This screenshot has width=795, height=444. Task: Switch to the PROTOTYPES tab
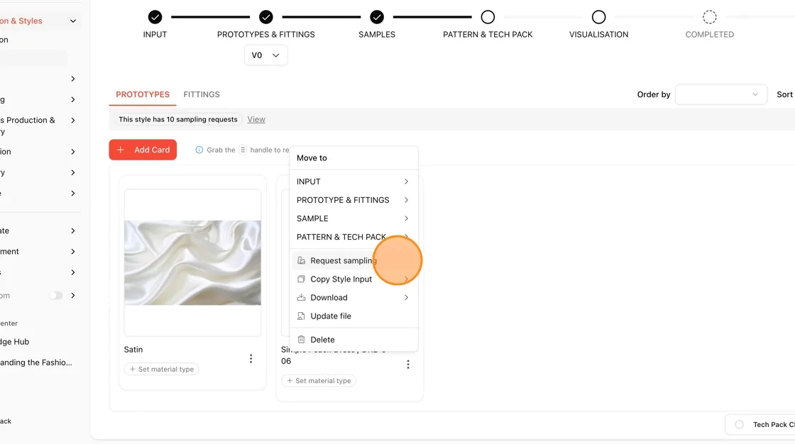click(x=143, y=94)
